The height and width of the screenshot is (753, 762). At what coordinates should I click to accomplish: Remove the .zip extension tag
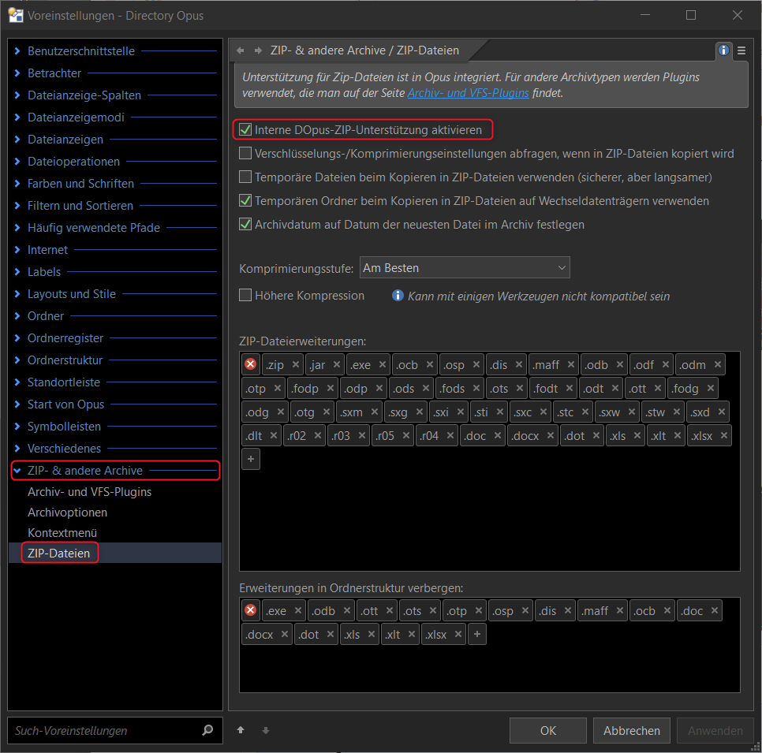click(x=296, y=364)
